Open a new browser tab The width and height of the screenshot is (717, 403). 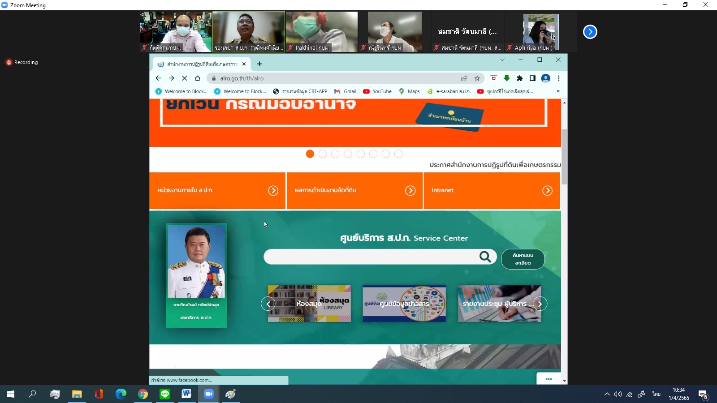(x=259, y=64)
